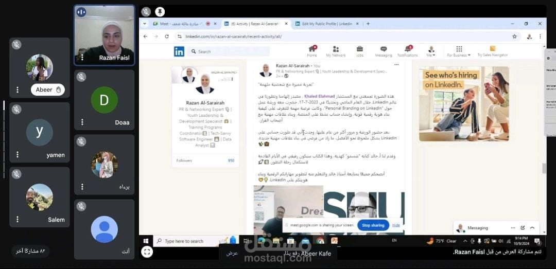Open a new Chrome tab

[368, 24]
